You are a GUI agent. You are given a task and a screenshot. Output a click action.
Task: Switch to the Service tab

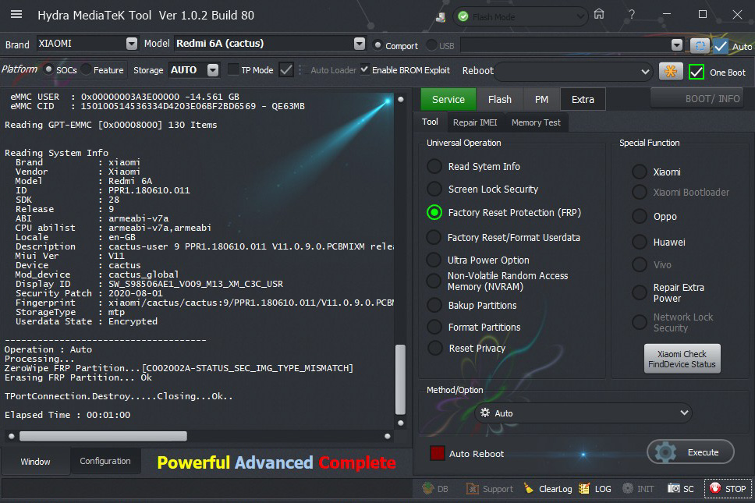tap(448, 99)
